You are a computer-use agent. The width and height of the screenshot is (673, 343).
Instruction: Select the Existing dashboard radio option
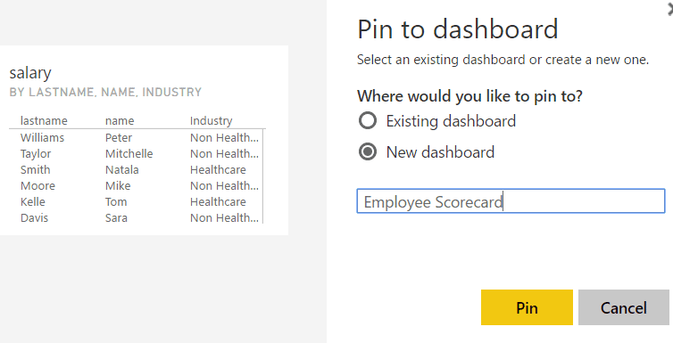(x=368, y=121)
